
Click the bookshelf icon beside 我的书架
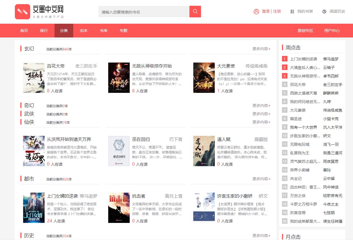tap(292, 12)
